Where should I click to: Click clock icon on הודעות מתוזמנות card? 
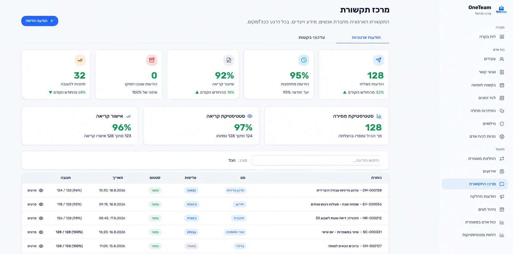304,60
